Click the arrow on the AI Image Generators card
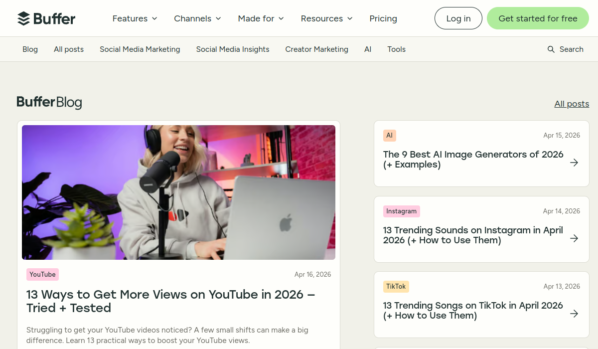Image resolution: width=598 pixels, height=349 pixels. tap(574, 163)
